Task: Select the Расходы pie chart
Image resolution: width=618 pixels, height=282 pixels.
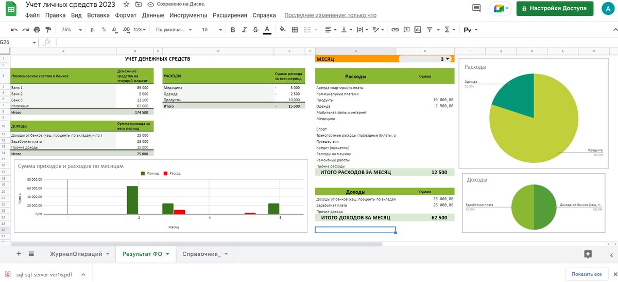Action: [534, 114]
